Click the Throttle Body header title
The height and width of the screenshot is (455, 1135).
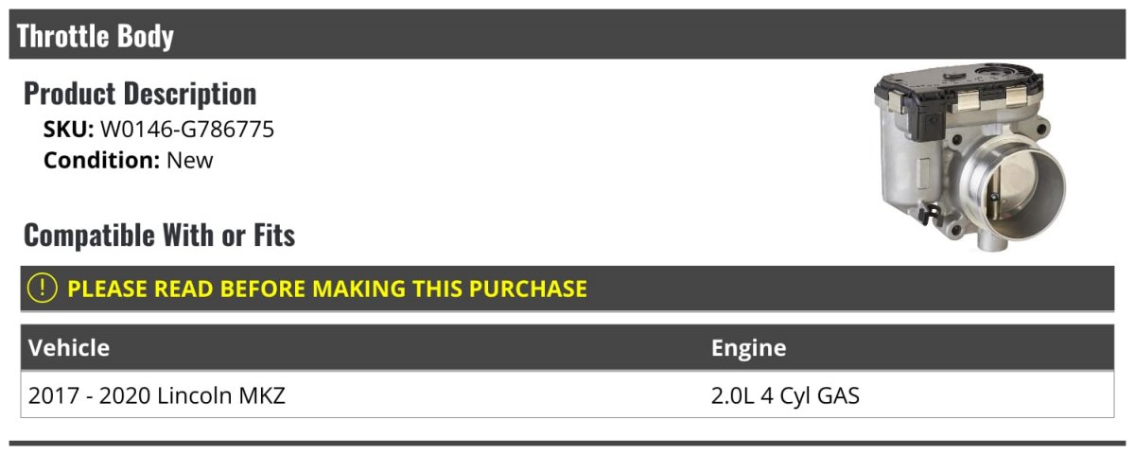(x=96, y=36)
